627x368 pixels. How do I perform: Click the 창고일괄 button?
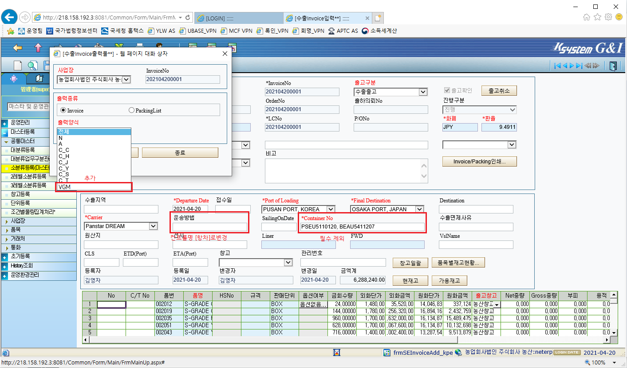tap(410, 263)
